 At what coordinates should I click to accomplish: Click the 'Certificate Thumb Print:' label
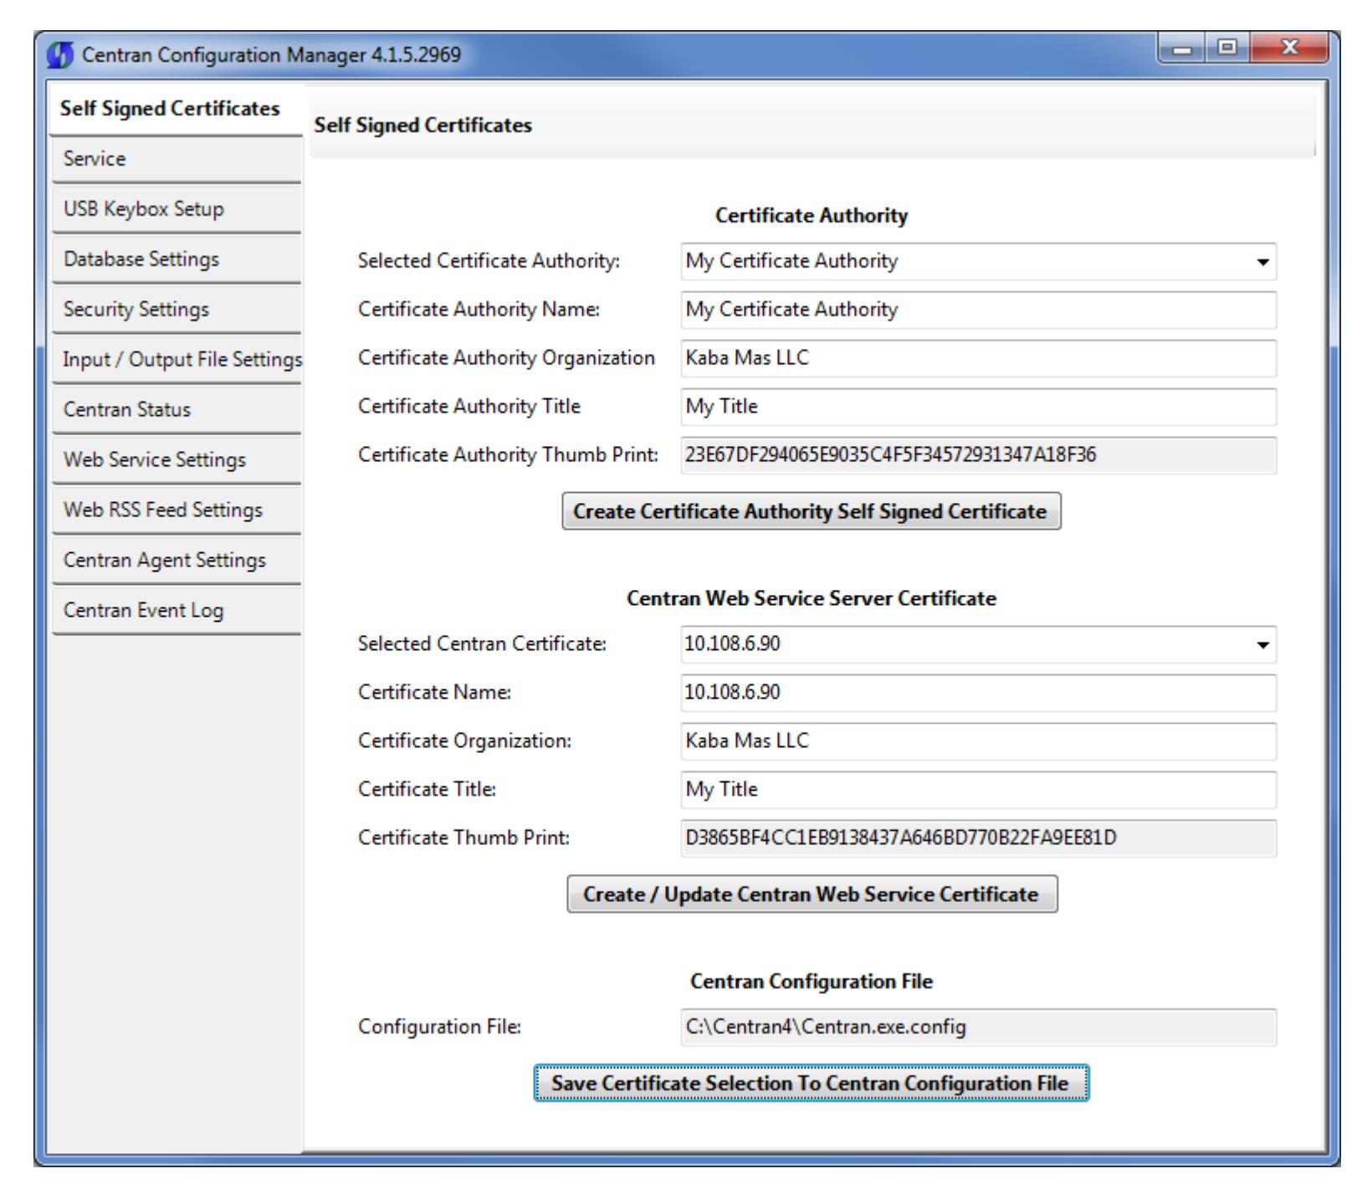tap(464, 838)
